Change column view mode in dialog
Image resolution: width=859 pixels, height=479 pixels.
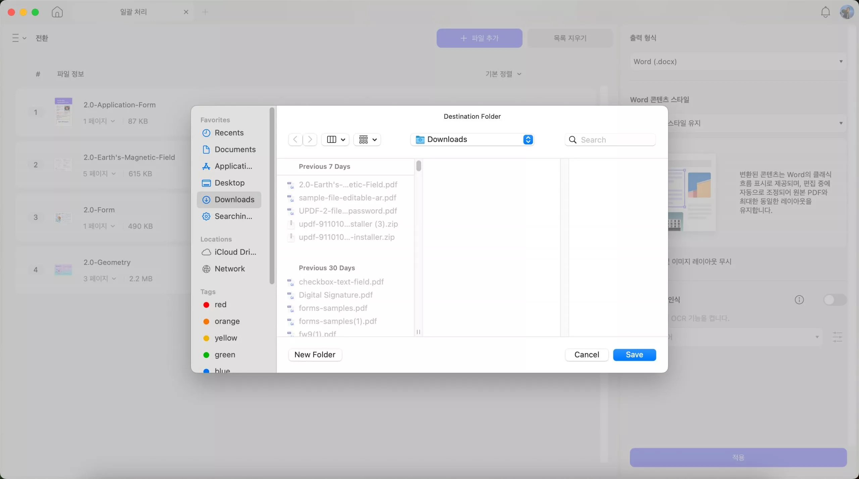pyautogui.click(x=335, y=139)
